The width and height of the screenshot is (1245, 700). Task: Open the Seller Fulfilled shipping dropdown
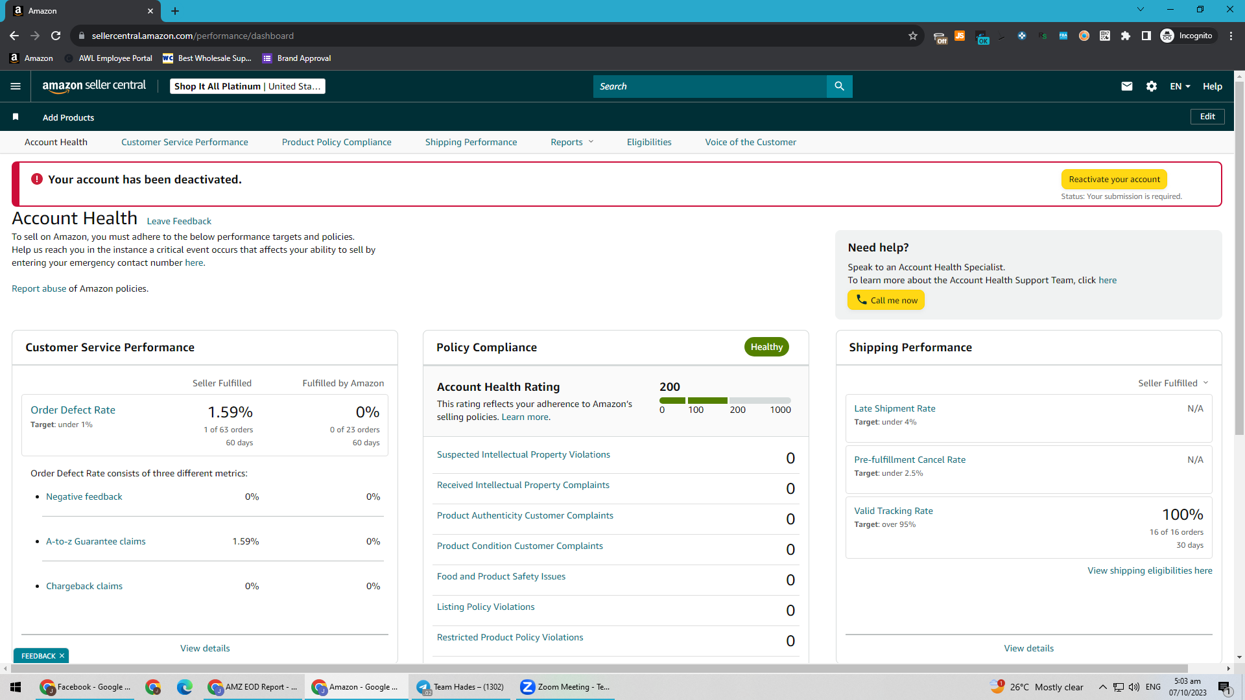coord(1173,383)
